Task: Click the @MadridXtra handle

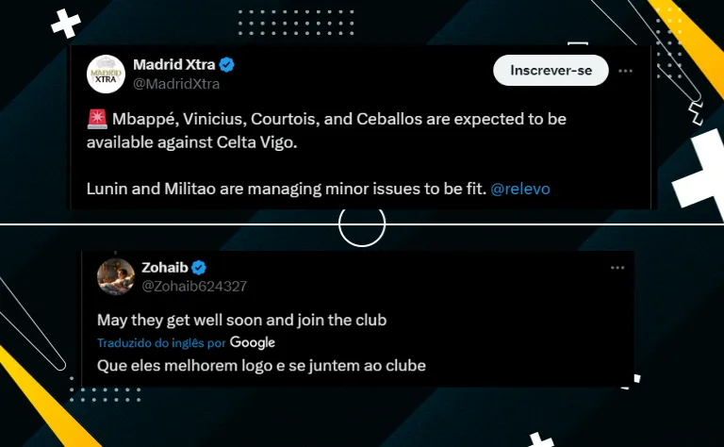Action: [176, 84]
